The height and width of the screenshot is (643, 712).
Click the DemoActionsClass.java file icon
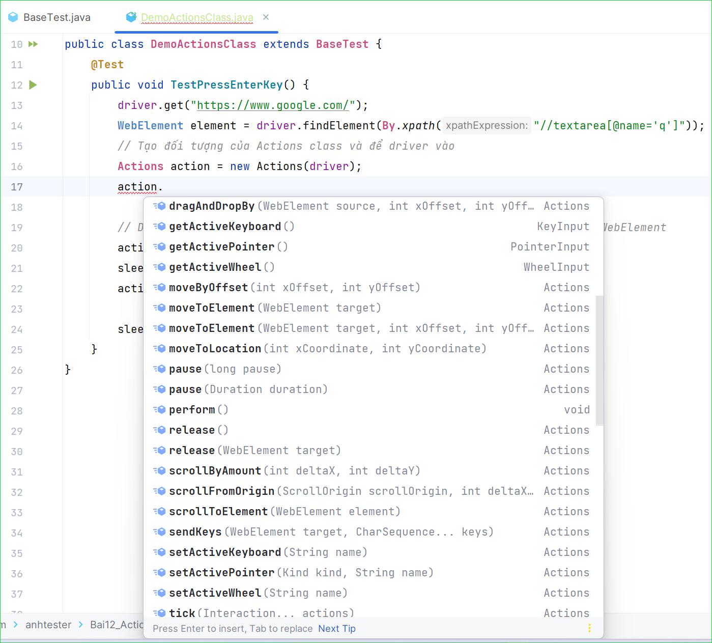click(x=131, y=17)
